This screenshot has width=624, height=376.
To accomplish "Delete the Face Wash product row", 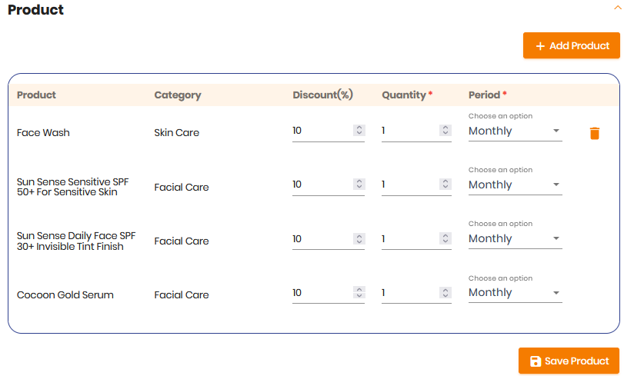I will [x=594, y=133].
